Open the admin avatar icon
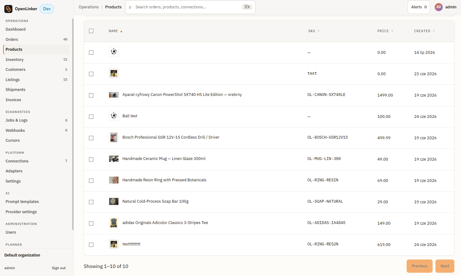The width and height of the screenshot is (461, 276). point(438,7)
